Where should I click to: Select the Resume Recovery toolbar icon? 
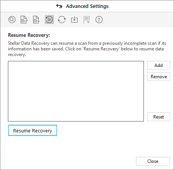(49, 20)
